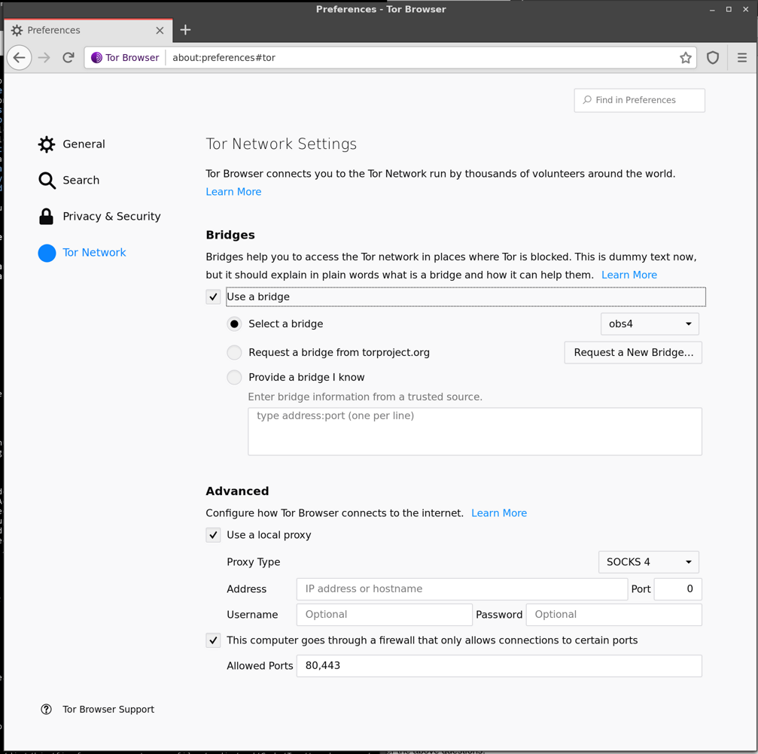The height and width of the screenshot is (754, 758).
Task: Click Request a New Bridge button
Action: tap(633, 352)
